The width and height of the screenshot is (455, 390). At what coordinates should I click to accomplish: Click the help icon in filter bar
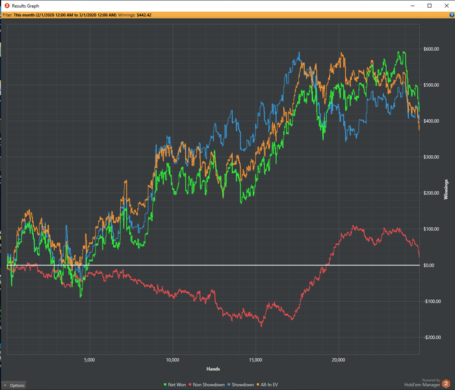[452, 15]
